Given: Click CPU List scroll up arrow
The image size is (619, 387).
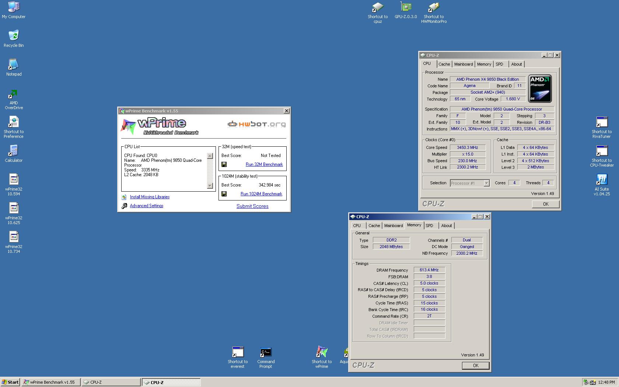Looking at the screenshot, I should click(x=210, y=156).
